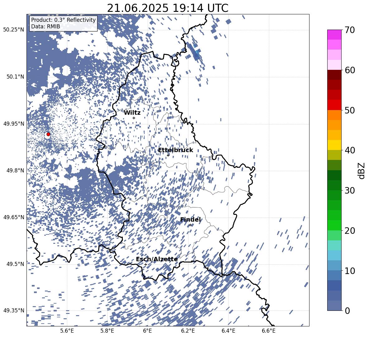Click the colorbar tick label 50

[x=350, y=110]
